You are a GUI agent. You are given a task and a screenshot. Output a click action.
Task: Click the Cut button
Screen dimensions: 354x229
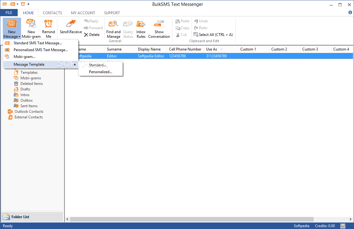(x=181, y=34)
